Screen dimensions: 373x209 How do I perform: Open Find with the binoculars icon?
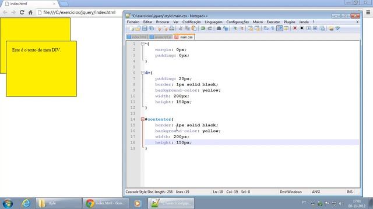click(x=219, y=28)
